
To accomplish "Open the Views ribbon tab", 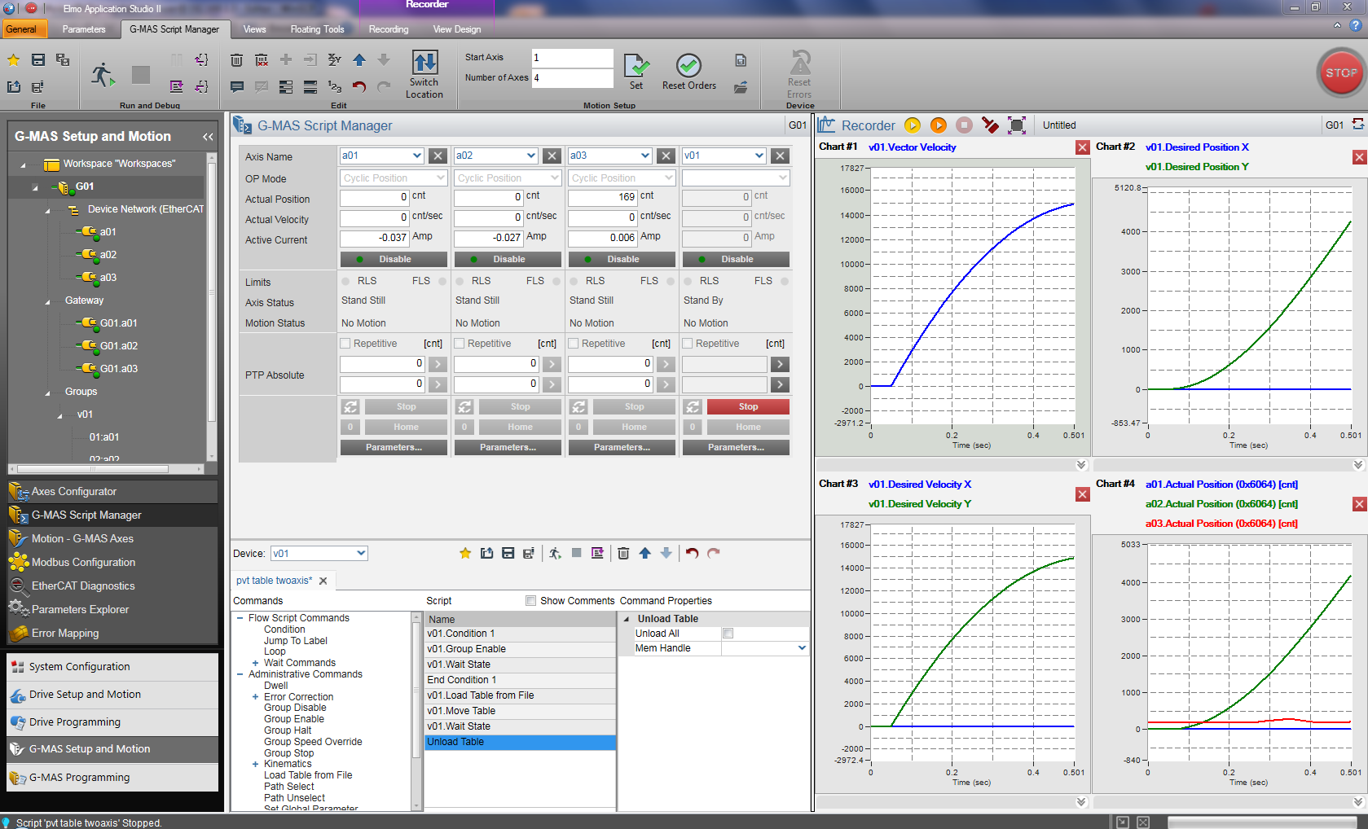I will point(254,29).
